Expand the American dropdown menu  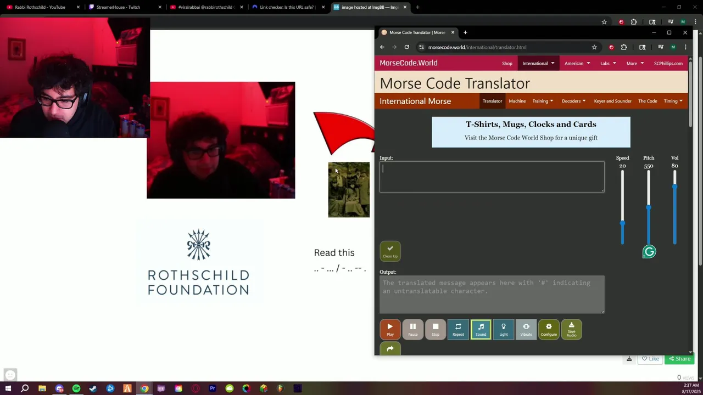(577, 63)
